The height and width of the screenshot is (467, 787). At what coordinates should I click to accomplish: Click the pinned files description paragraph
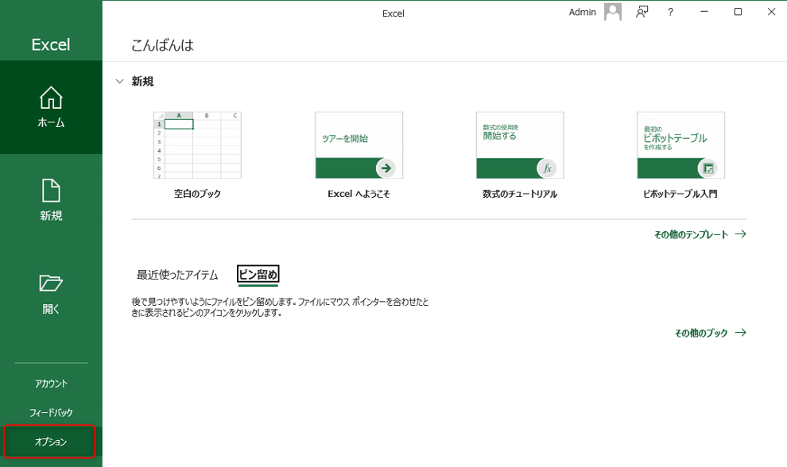tap(280, 307)
